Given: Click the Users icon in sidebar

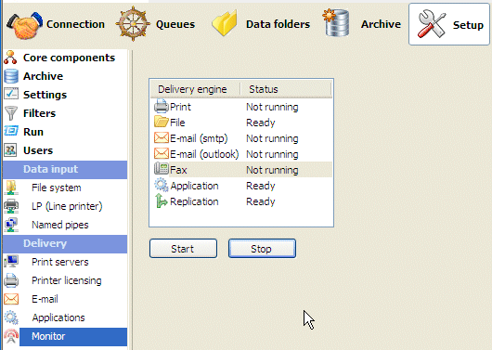Looking at the screenshot, I should pyautogui.click(x=10, y=150).
